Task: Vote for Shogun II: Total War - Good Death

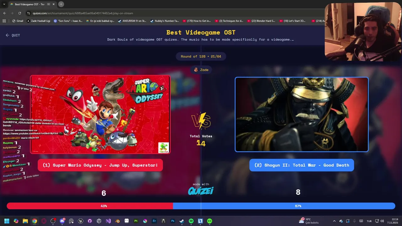Action: point(301,165)
